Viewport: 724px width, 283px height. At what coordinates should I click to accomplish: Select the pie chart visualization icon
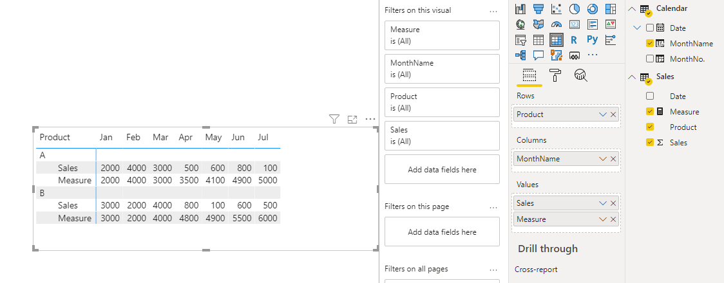coord(575,9)
